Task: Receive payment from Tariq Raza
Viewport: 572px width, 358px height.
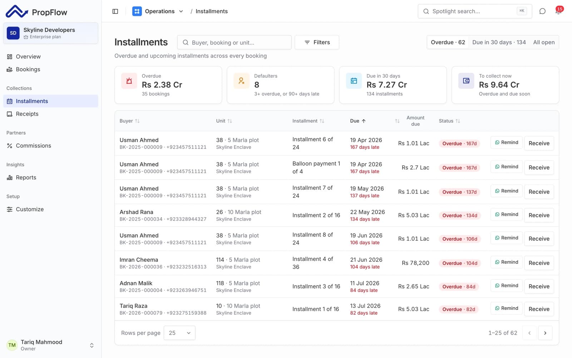Action: pos(539,309)
